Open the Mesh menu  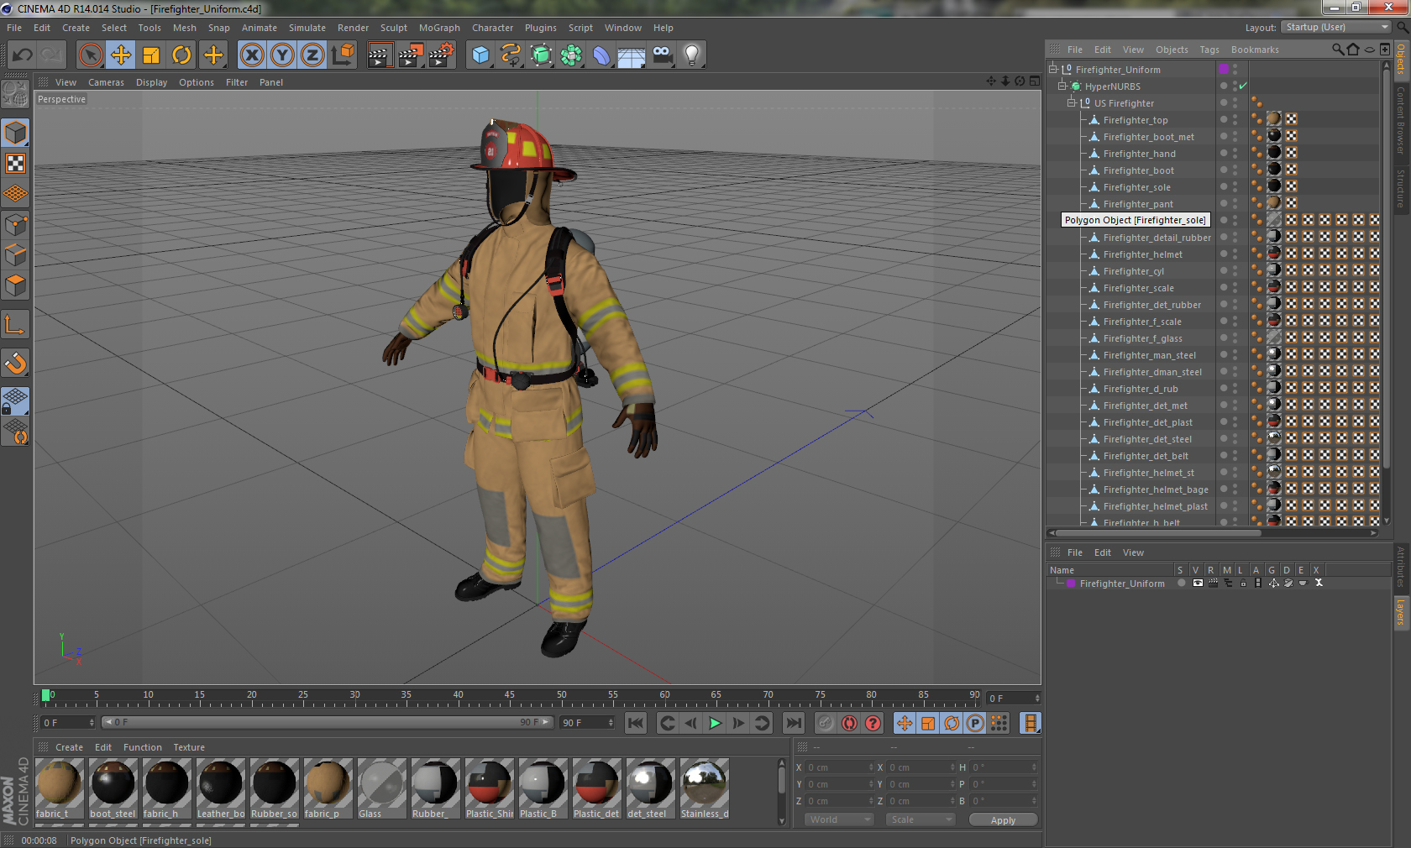point(184,28)
